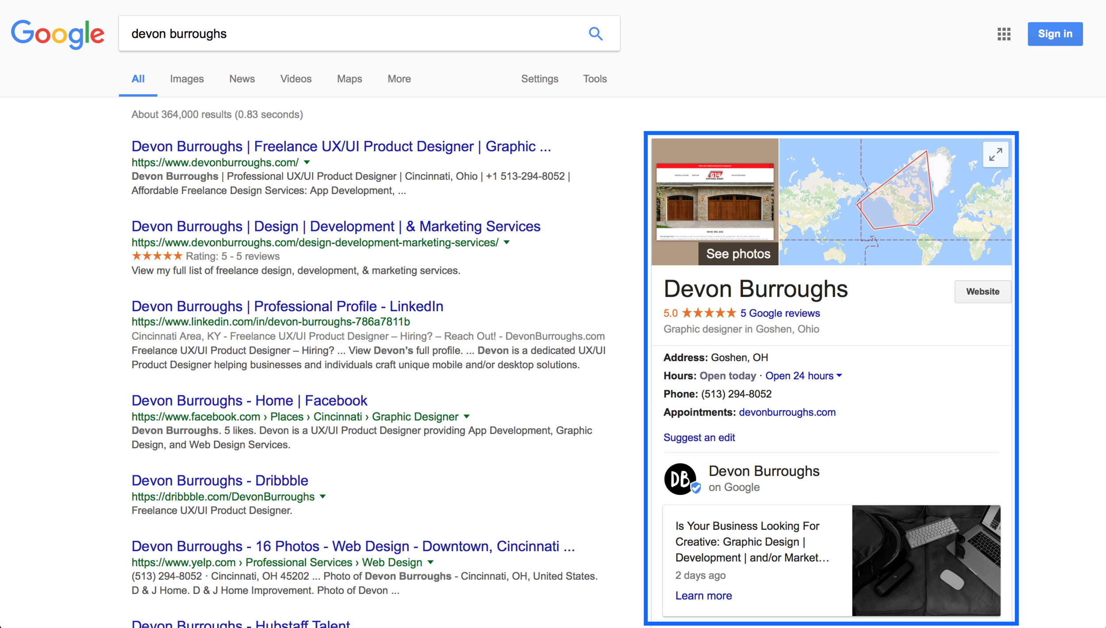1106x628 pixels.
Task: Expand the map with the arrows icon
Action: pos(995,154)
